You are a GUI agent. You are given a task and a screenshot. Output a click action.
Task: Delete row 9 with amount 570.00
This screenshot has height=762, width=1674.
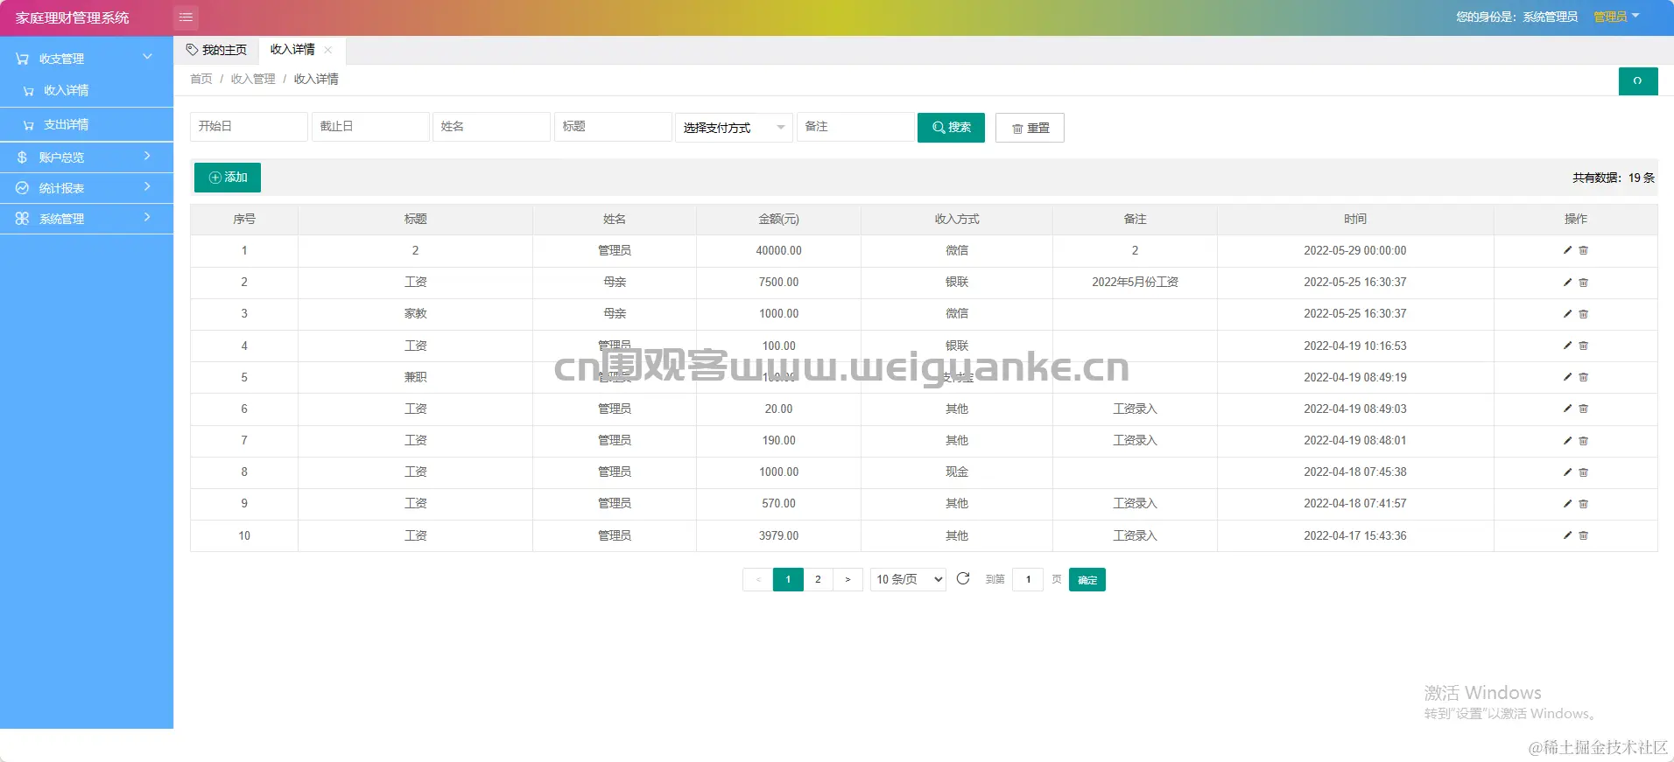coord(1583,503)
